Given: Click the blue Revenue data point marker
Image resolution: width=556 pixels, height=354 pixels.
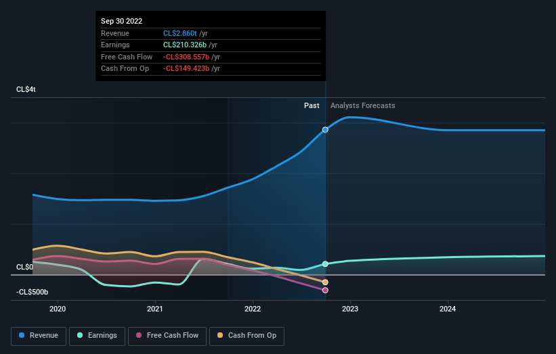Looking at the screenshot, I should pos(325,130).
